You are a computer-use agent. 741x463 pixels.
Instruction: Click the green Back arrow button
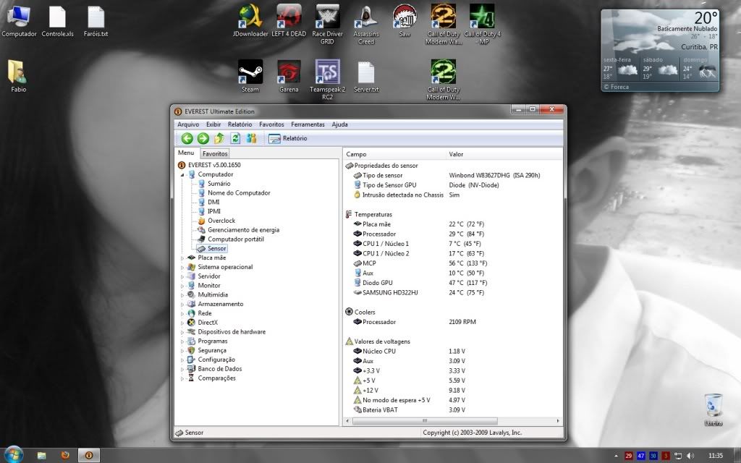click(x=187, y=138)
